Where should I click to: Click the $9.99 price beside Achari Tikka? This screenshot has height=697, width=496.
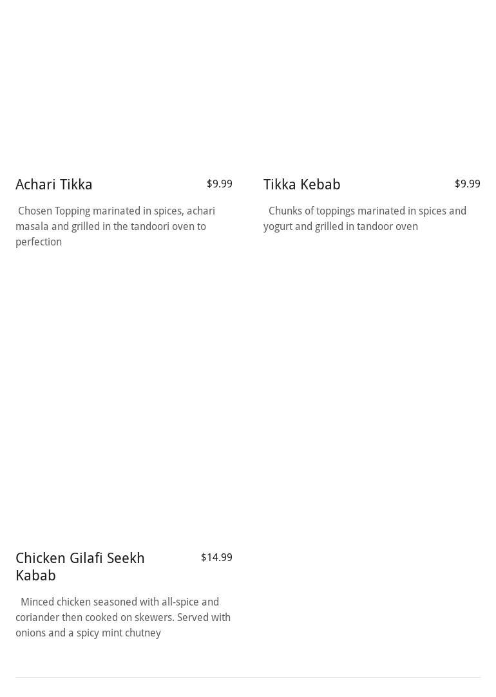pos(219,184)
